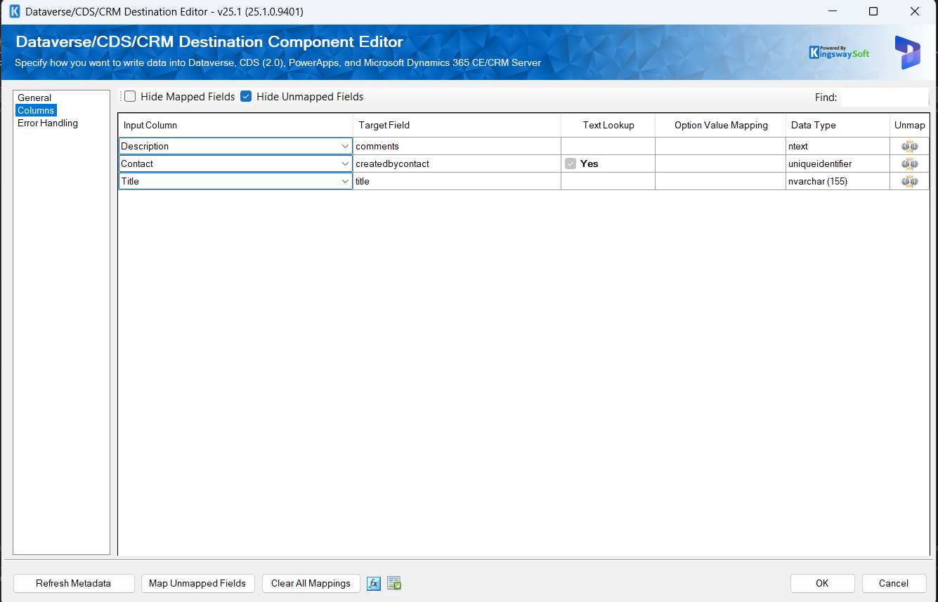The image size is (938, 602).
Task: Uncheck Hide Unmapped Fields checkbox
Action: (246, 97)
